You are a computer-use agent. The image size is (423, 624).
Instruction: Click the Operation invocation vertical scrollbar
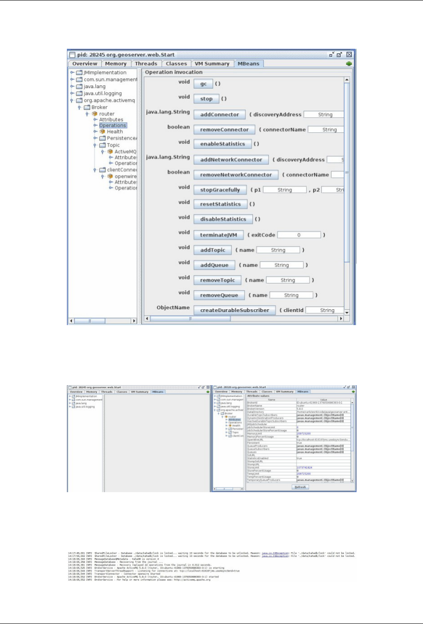point(347,196)
